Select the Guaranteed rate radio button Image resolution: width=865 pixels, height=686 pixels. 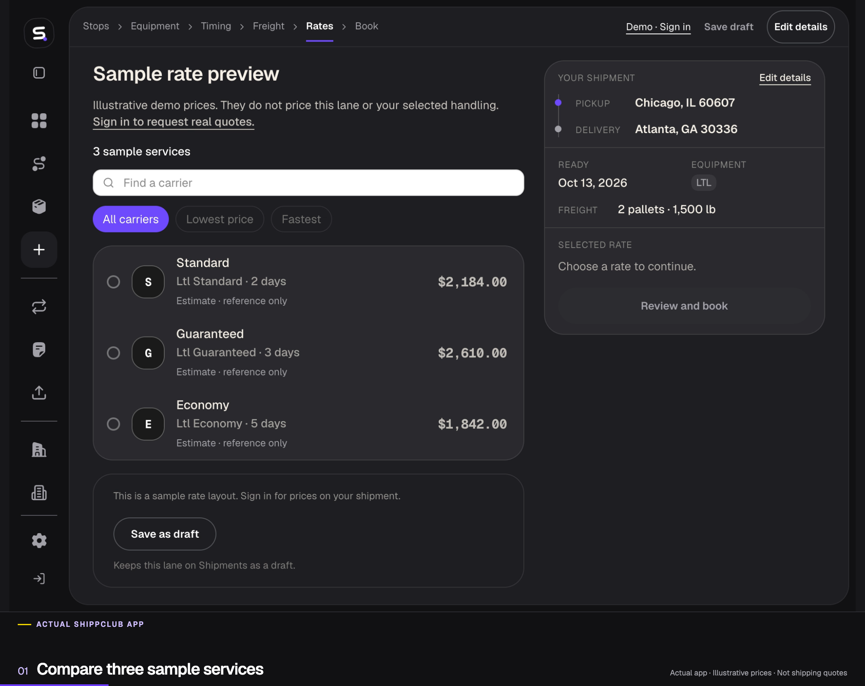click(113, 353)
